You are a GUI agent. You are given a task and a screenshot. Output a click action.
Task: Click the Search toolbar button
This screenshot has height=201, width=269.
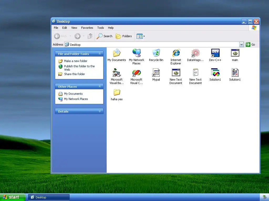[x=104, y=36]
